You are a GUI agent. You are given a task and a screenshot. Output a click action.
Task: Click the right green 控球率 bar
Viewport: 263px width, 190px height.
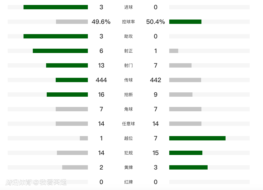(185, 22)
